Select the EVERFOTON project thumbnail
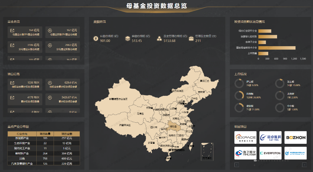The height and width of the screenshot is (172, 313). click(x=270, y=153)
